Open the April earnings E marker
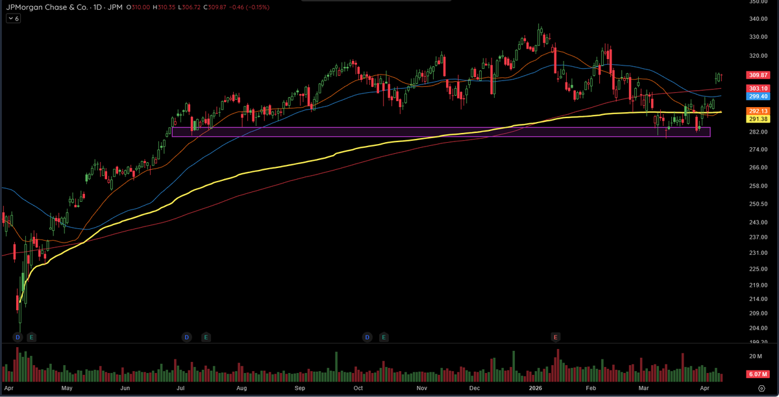This screenshot has height=397, width=779. [32, 337]
